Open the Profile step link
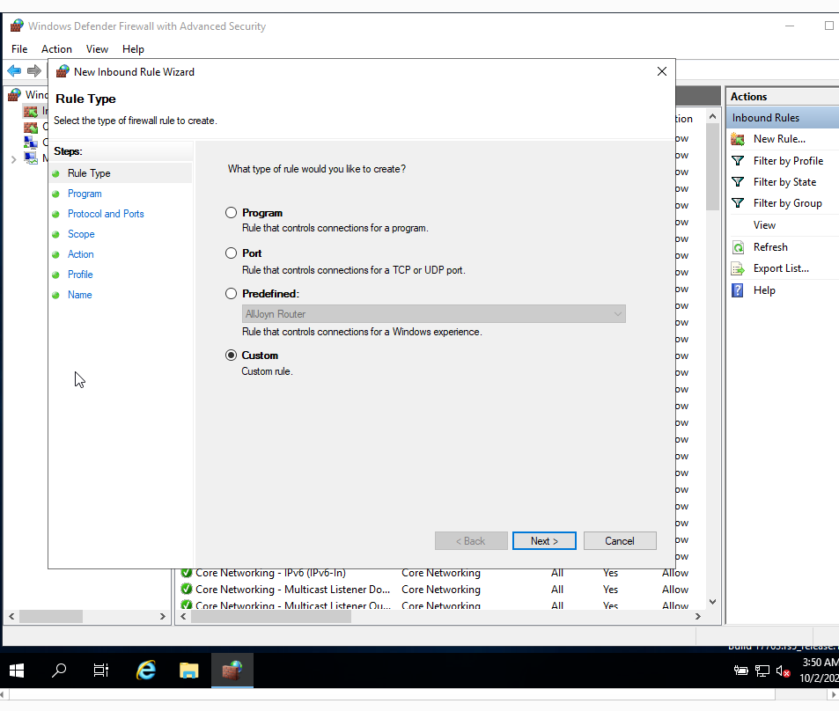The image size is (839, 711). pos(80,275)
